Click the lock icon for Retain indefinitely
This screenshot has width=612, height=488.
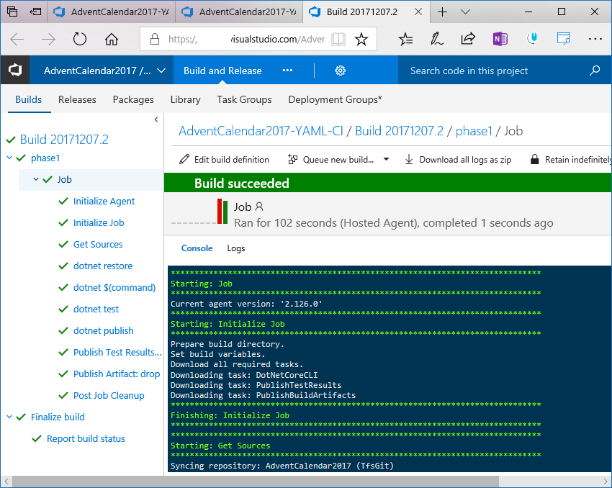tap(535, 159)
